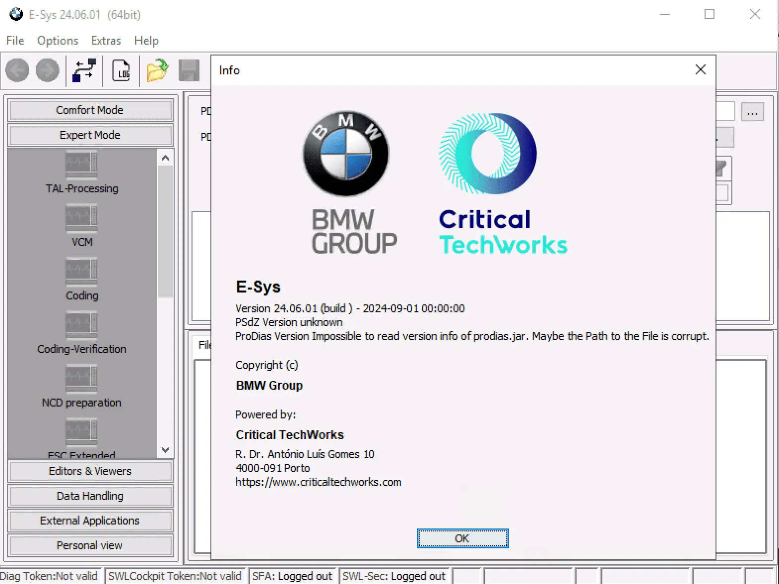Select the VCM module icon
The height and width of the screenshot is (584, 779).
click(x=81, y=218)
